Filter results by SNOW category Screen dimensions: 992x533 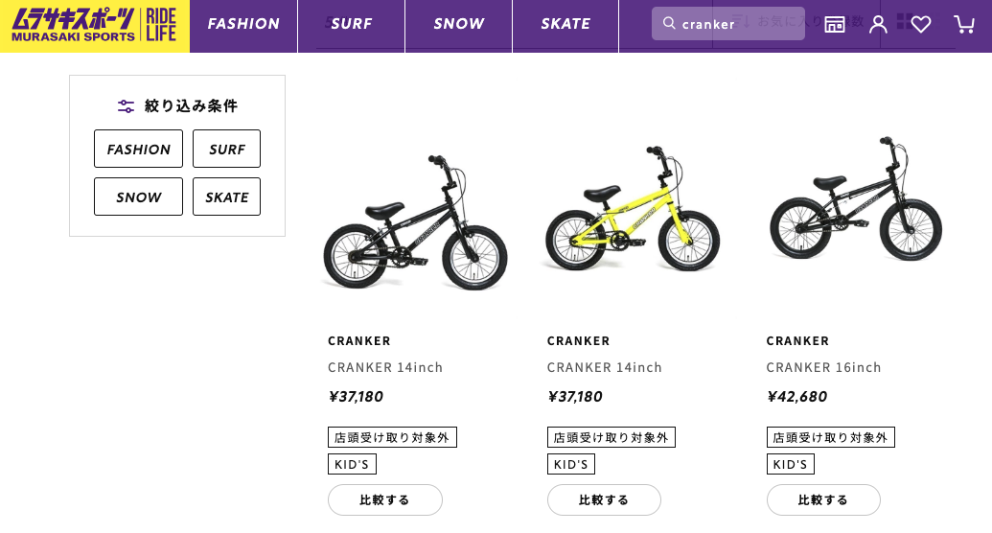[x=138, y=197]
